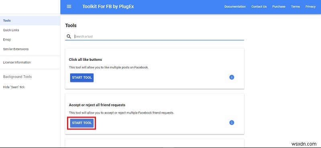
Task: Click the search magnifier icon
Action: click(x=69, y=36)
